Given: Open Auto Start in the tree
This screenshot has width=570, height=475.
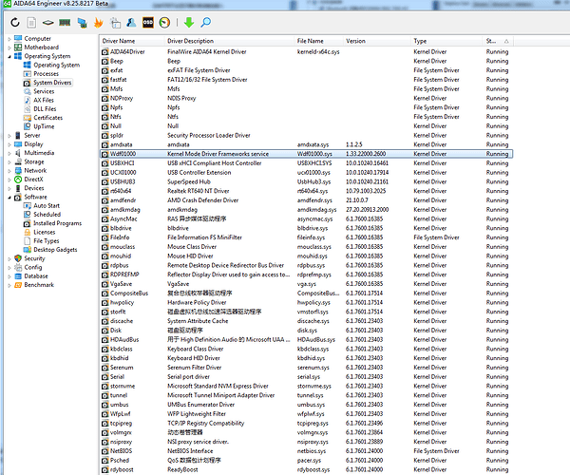Looking at the screenshot, I should pos(47,206).
